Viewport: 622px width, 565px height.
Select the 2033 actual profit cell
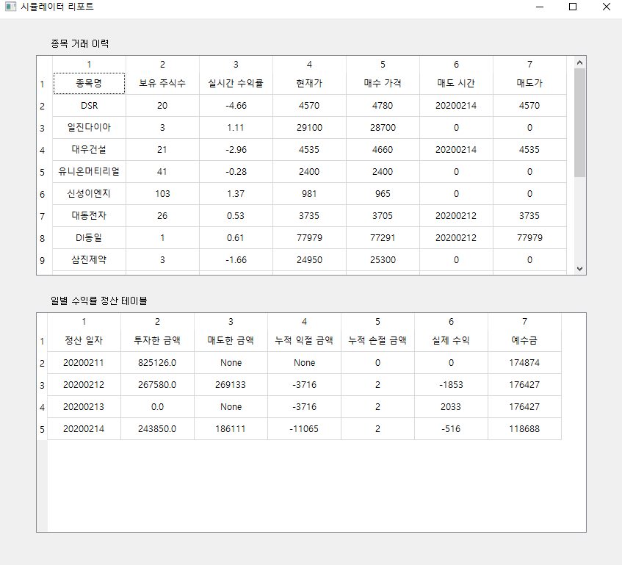click(451, 407)
